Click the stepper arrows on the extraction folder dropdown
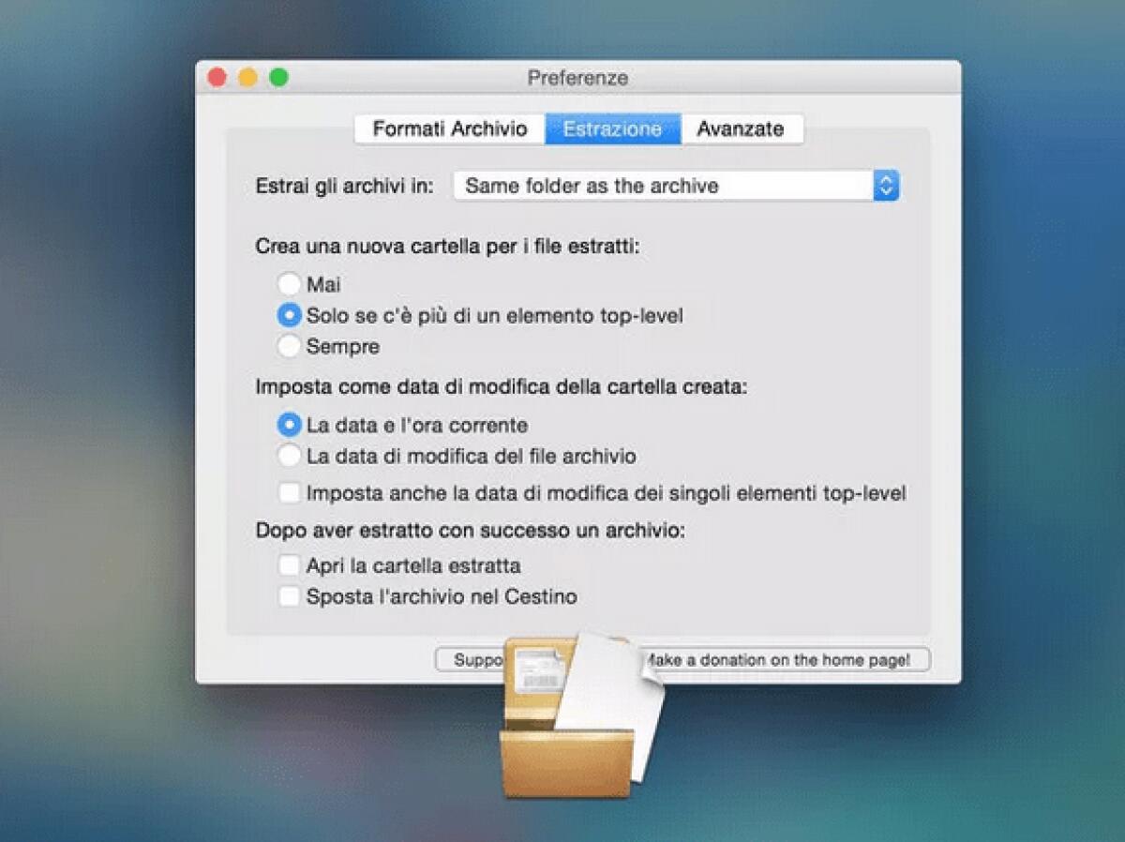 click(x=886, y=186)
